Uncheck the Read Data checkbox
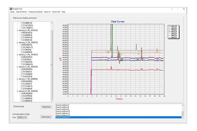197x131 pixels. 14,106
